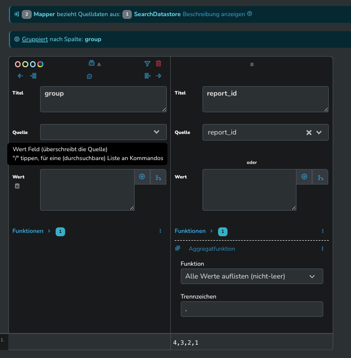Screen dimensions: 351x358
Task: Click the Titel field containing group
Action: pyautogui.click(x=103, y=99)
